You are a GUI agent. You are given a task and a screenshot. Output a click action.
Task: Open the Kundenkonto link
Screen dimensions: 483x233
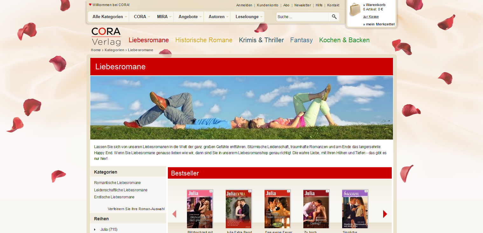point(268,5)
